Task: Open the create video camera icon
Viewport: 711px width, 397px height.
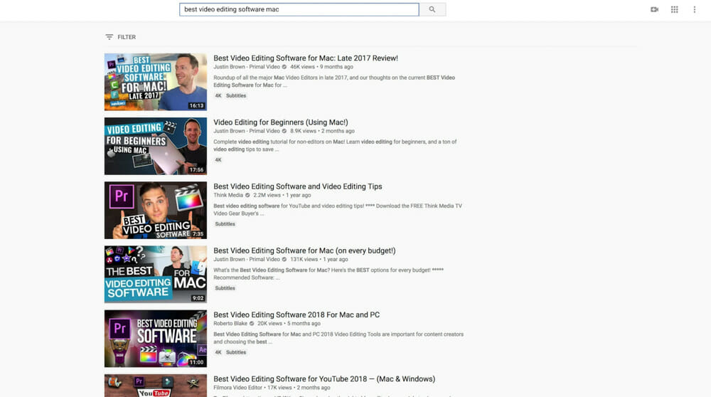Action: tap(654, 10)
